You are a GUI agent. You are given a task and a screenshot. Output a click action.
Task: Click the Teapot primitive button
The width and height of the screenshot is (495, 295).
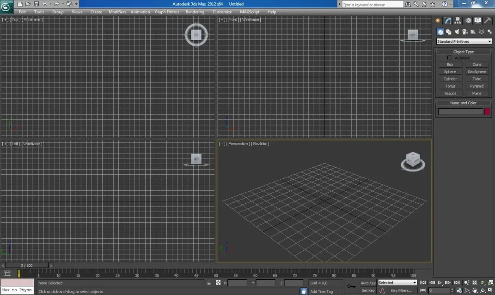[450, 93]
